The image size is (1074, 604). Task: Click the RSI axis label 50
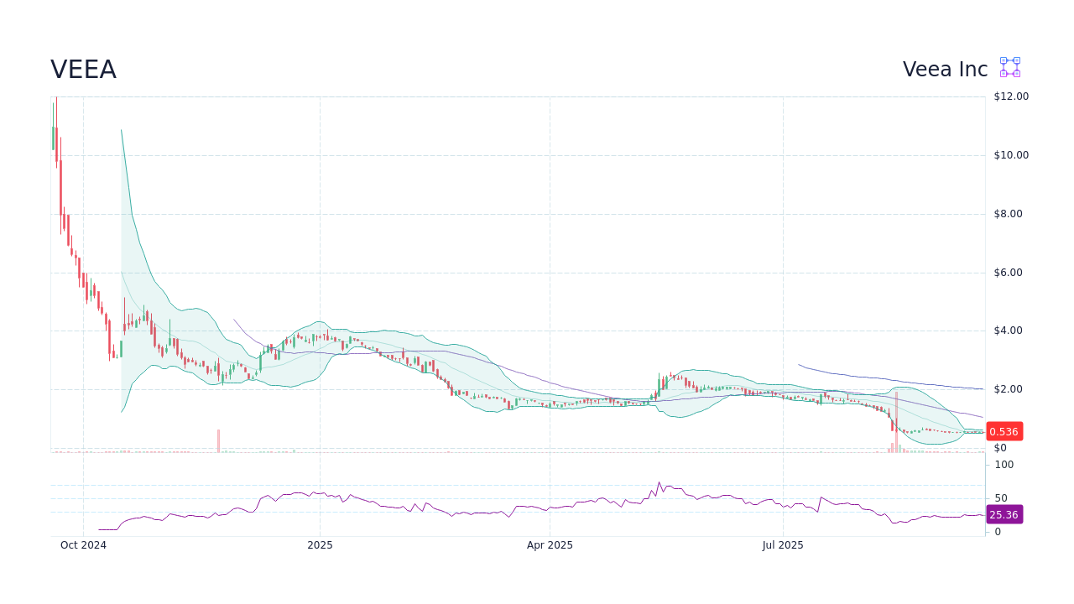click(1001, 498)
